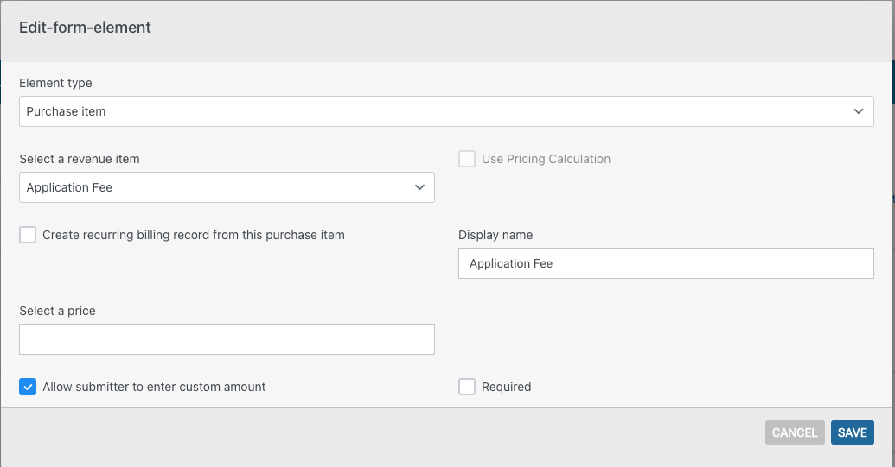Viewport: 895px width, 467px height.
Task: Save the form element changes
Action: click(x=852, y=432)
